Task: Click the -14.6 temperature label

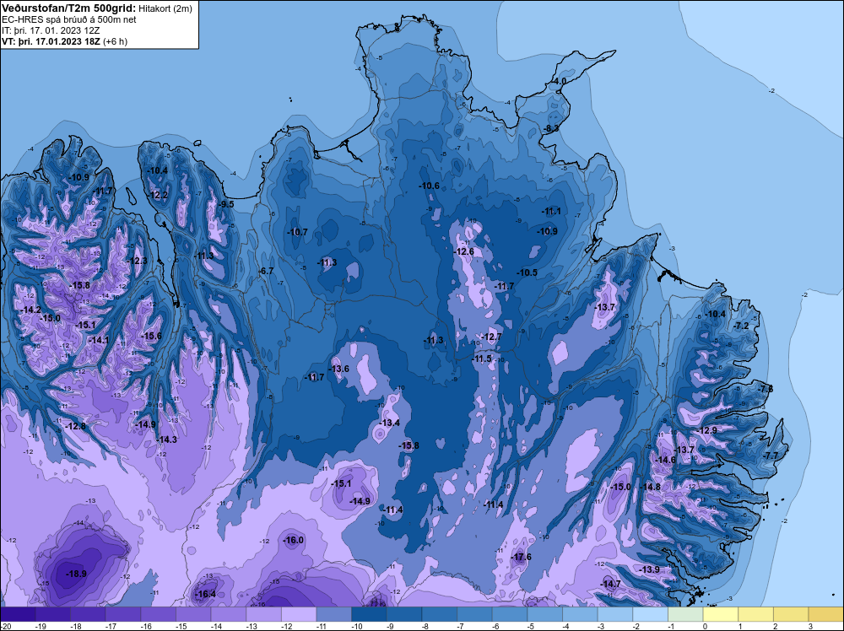Action: click(666, 460)
